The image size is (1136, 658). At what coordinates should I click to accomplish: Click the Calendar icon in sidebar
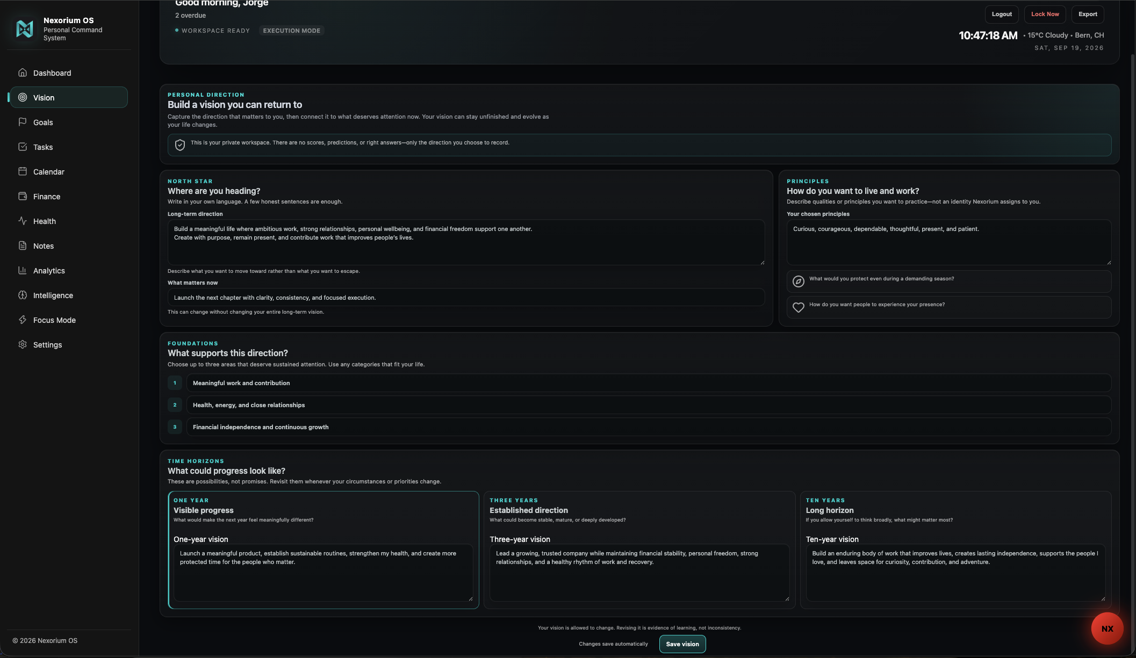[23, 171]
